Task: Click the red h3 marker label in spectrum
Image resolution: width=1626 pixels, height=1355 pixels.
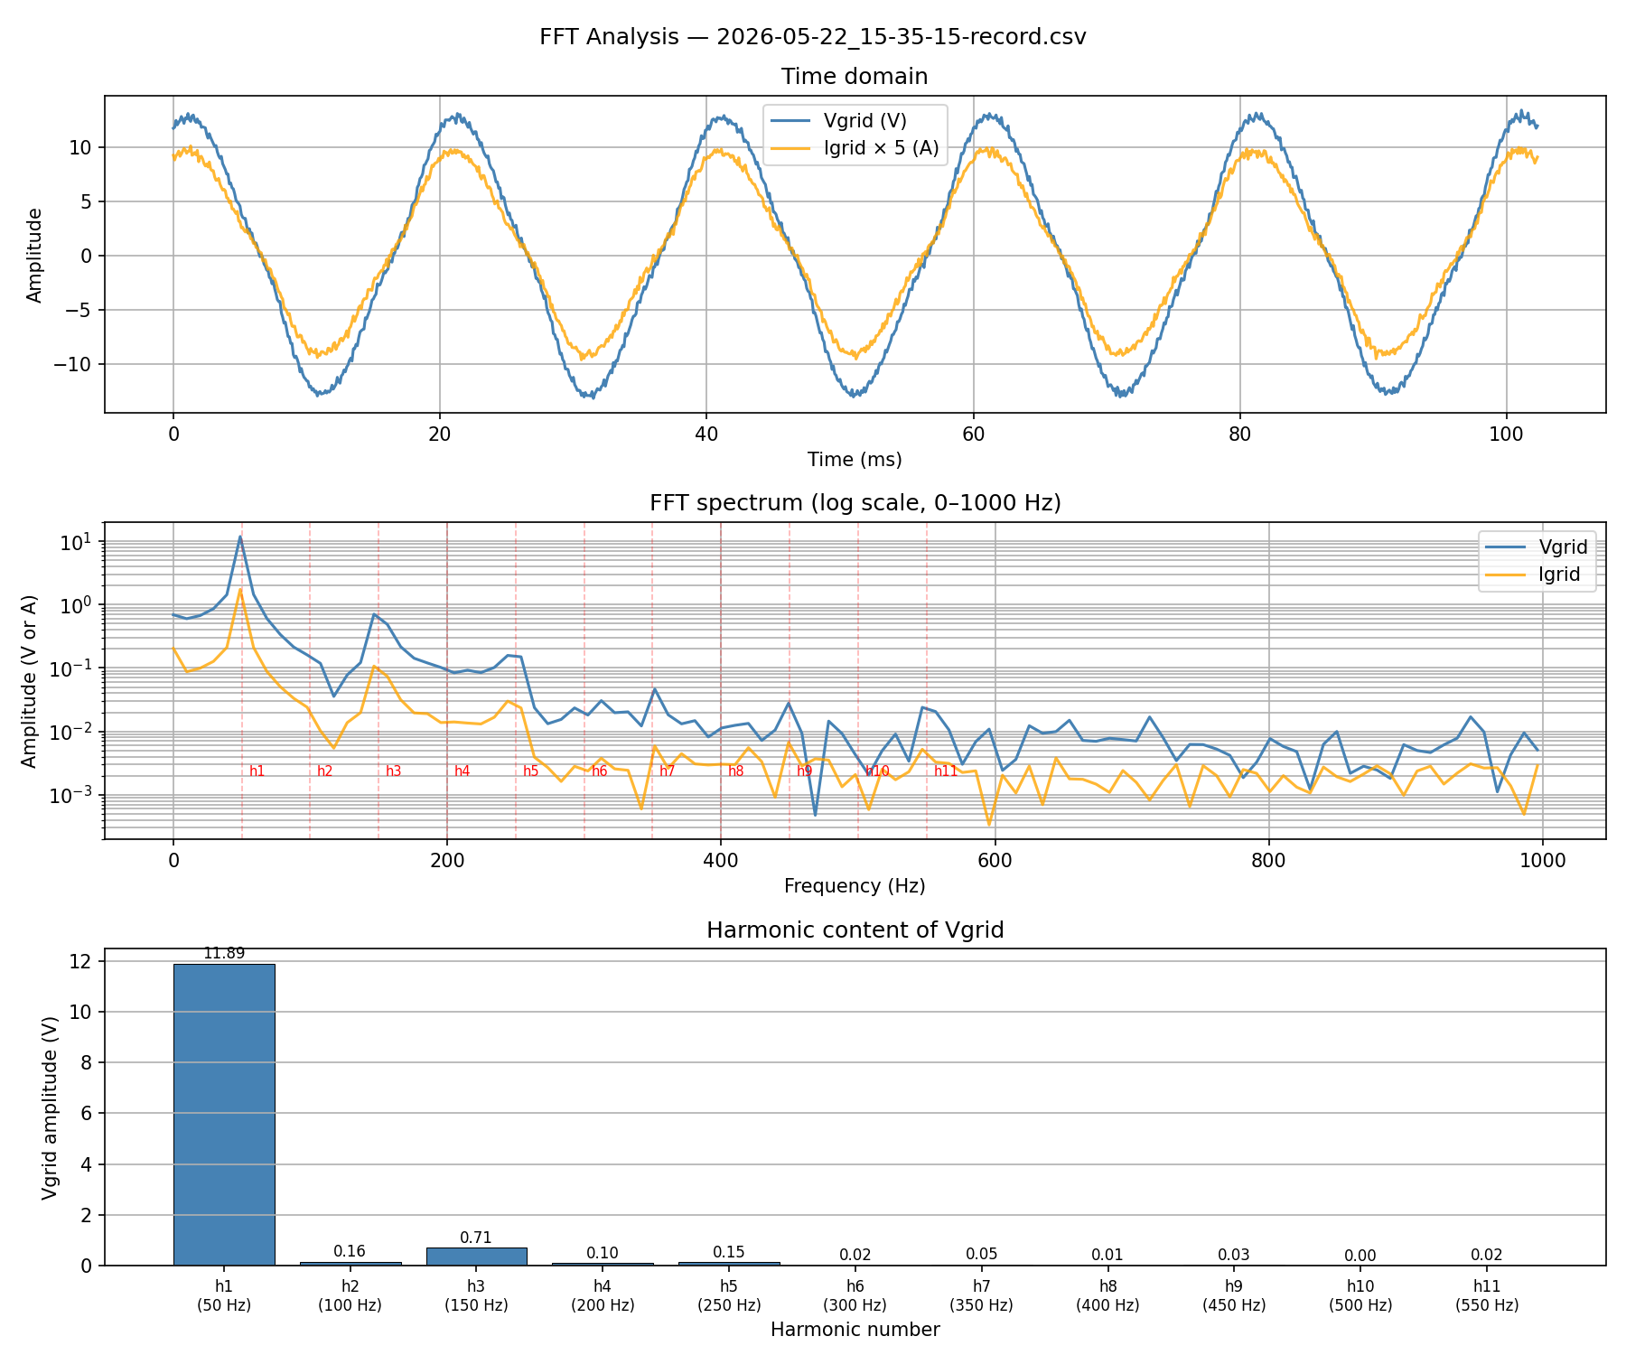Action: [x=394, y=771]
